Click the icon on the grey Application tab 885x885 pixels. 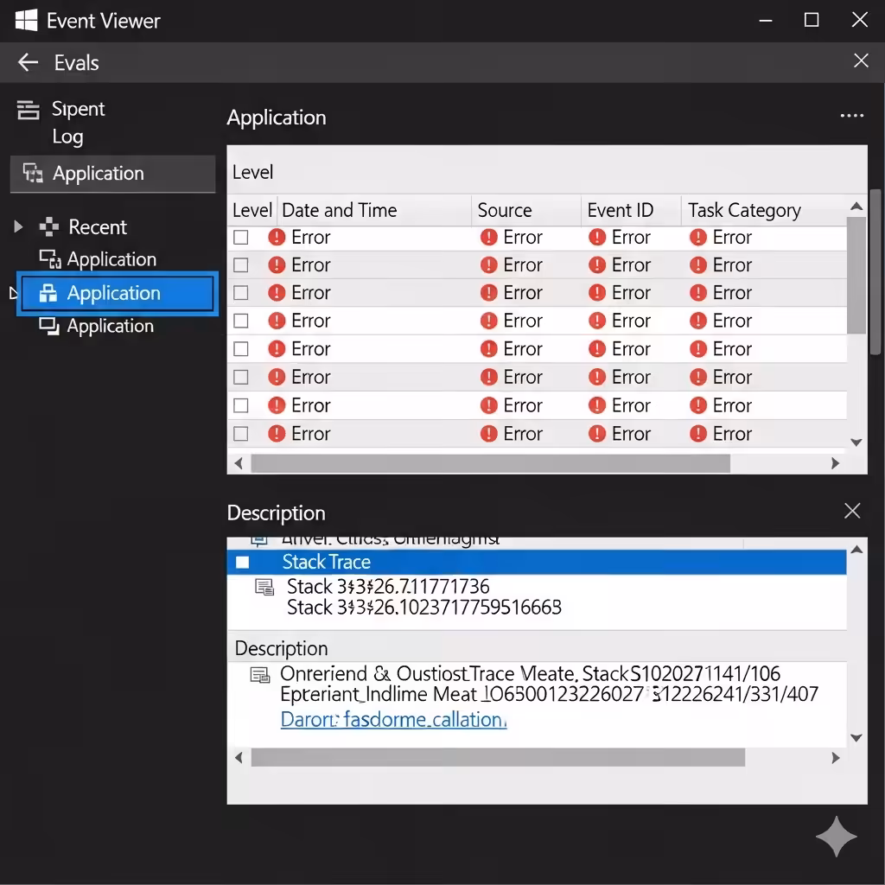pos(33,173)
